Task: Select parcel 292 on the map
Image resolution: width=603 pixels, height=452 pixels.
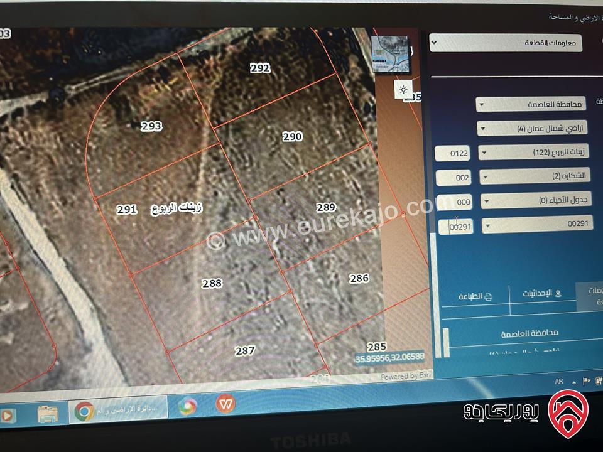Action: [x=260, y=68]
